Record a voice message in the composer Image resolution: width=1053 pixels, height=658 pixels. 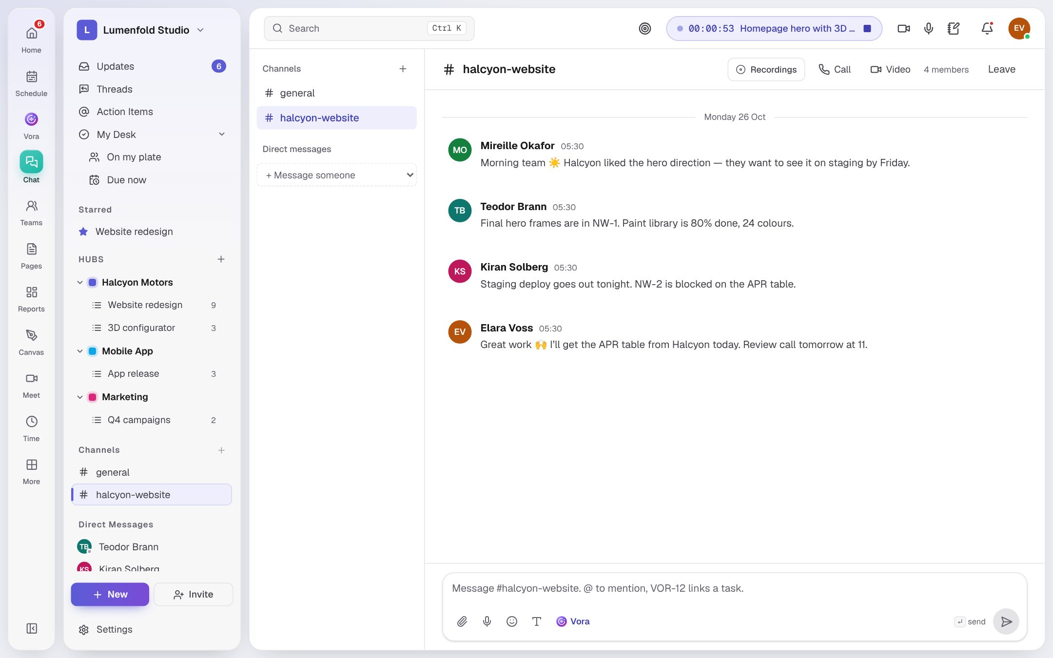tap(487, 621)
